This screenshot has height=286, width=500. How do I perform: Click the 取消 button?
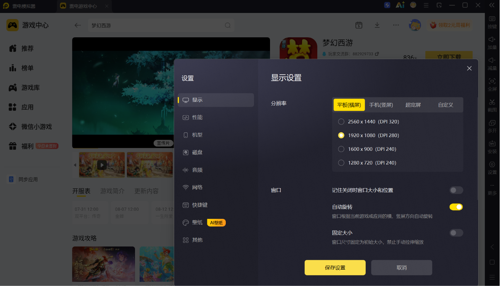coord(402,268)
